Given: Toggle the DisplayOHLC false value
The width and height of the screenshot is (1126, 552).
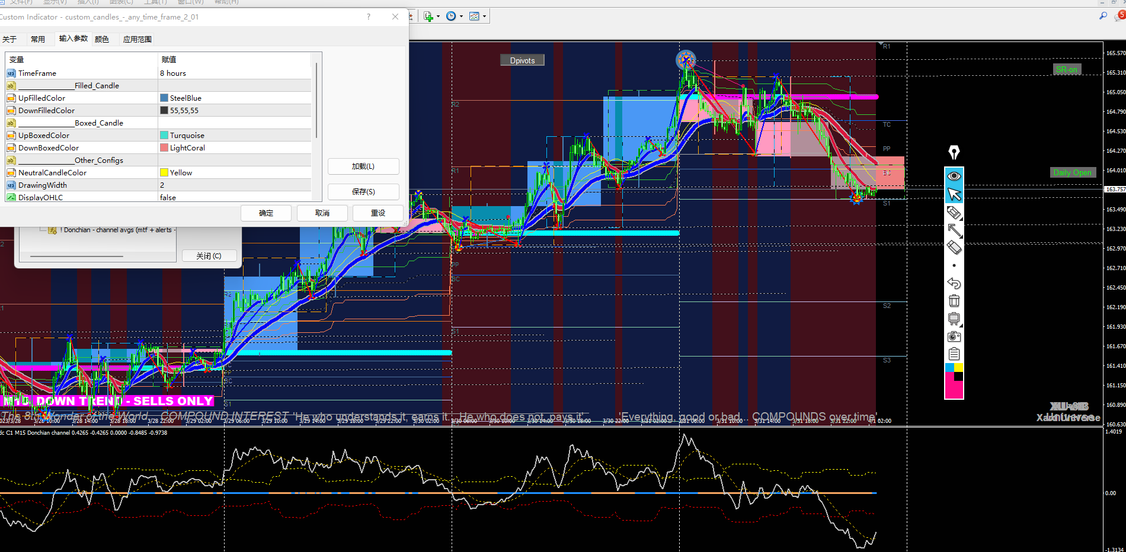Looking at the screenshot, I should tap(235, 197).
